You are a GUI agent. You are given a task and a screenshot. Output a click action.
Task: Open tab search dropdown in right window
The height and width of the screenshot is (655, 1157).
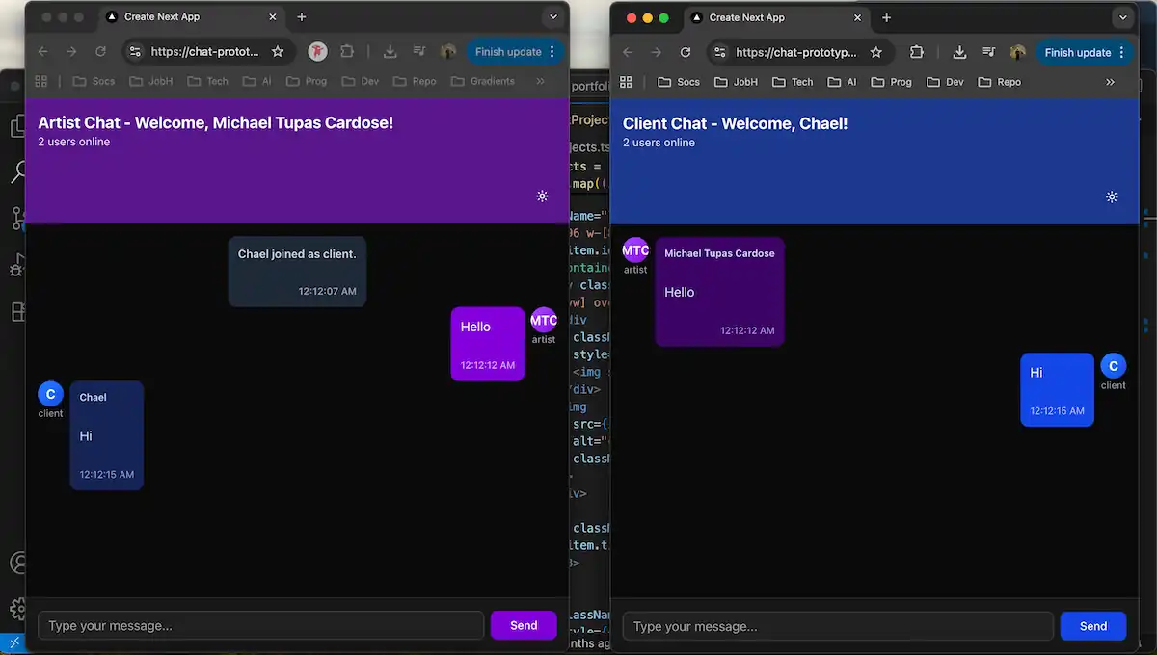1122,17
